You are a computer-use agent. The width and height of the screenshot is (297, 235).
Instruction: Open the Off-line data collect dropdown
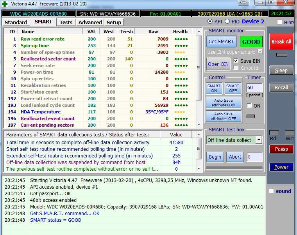[259, 140]
